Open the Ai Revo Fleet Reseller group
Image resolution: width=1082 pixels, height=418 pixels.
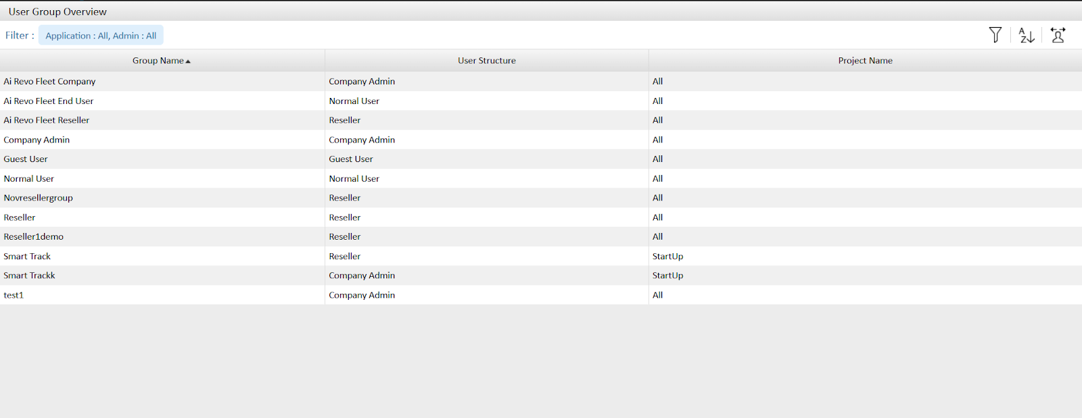[x=47, y=120]
